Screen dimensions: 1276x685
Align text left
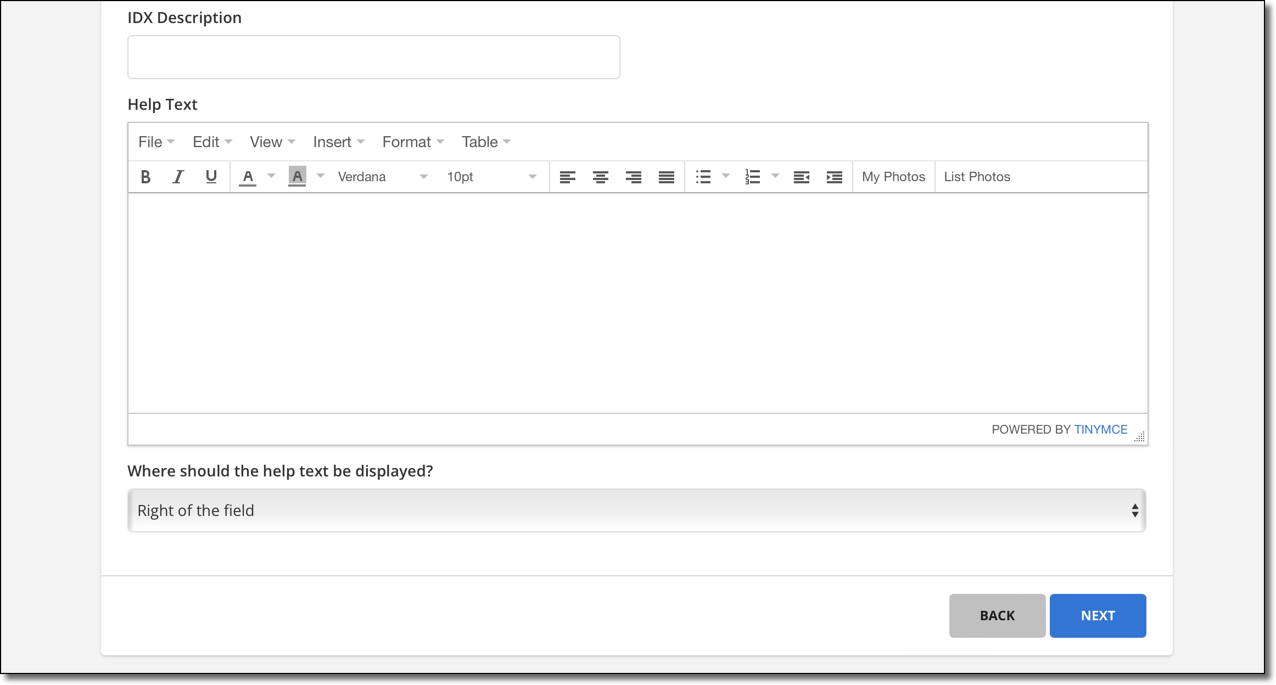[x=568, y=177]
